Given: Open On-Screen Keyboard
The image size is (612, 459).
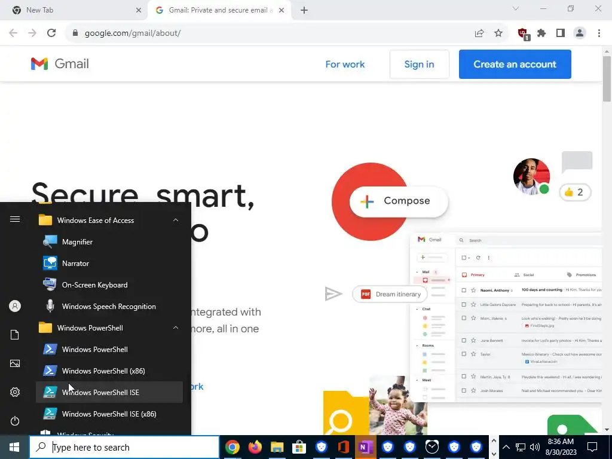Looking at the screenshot, I should 109,285.
